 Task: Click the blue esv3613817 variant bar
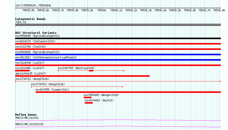(x=118, y=60)
